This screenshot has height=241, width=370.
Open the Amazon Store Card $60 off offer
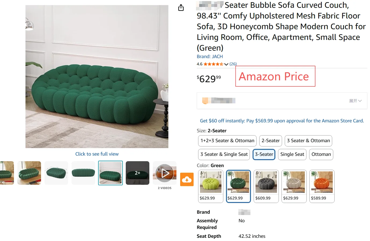click(x=282, y=121)
